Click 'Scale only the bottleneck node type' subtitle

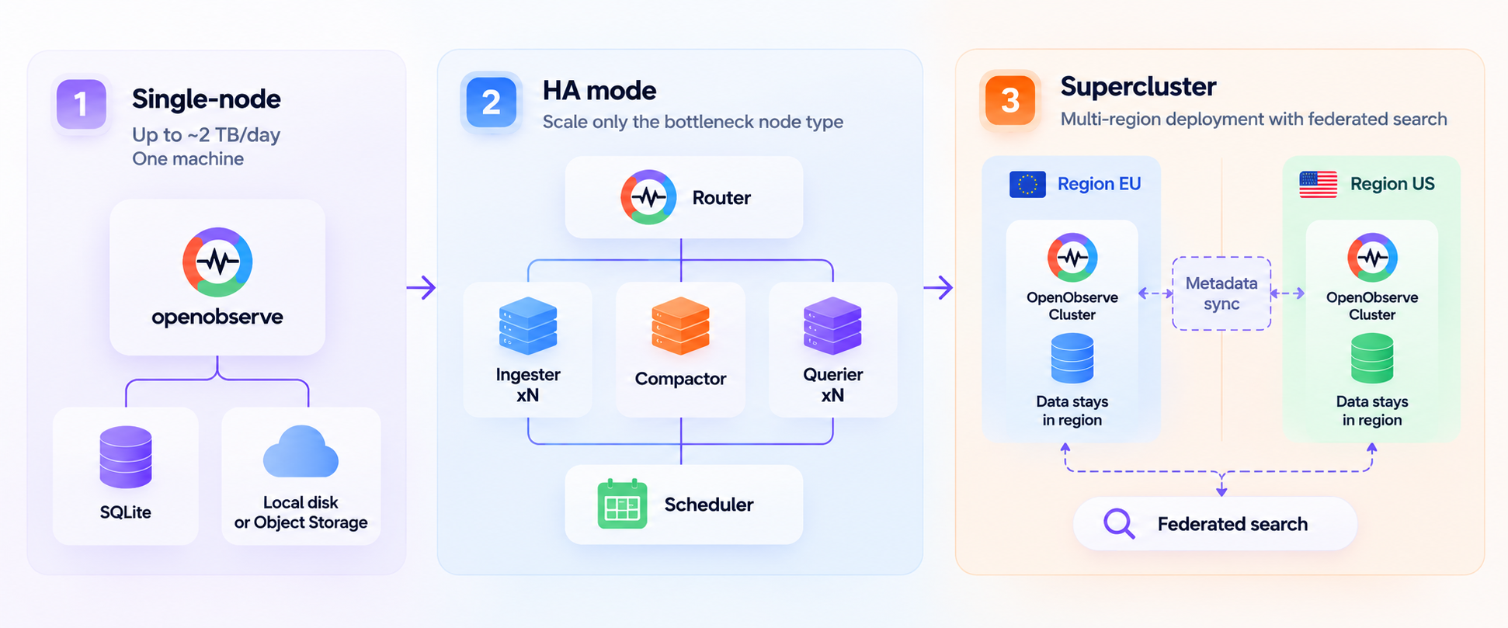(693, 122)
